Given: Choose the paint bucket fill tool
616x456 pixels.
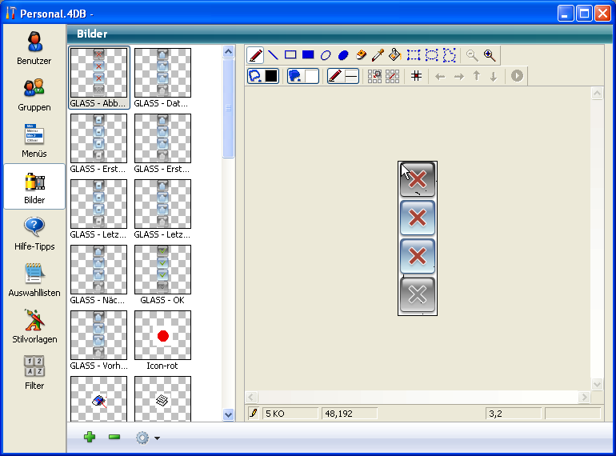Looking at the screenshot, I should pyautogui.click(x=395, y=55).
